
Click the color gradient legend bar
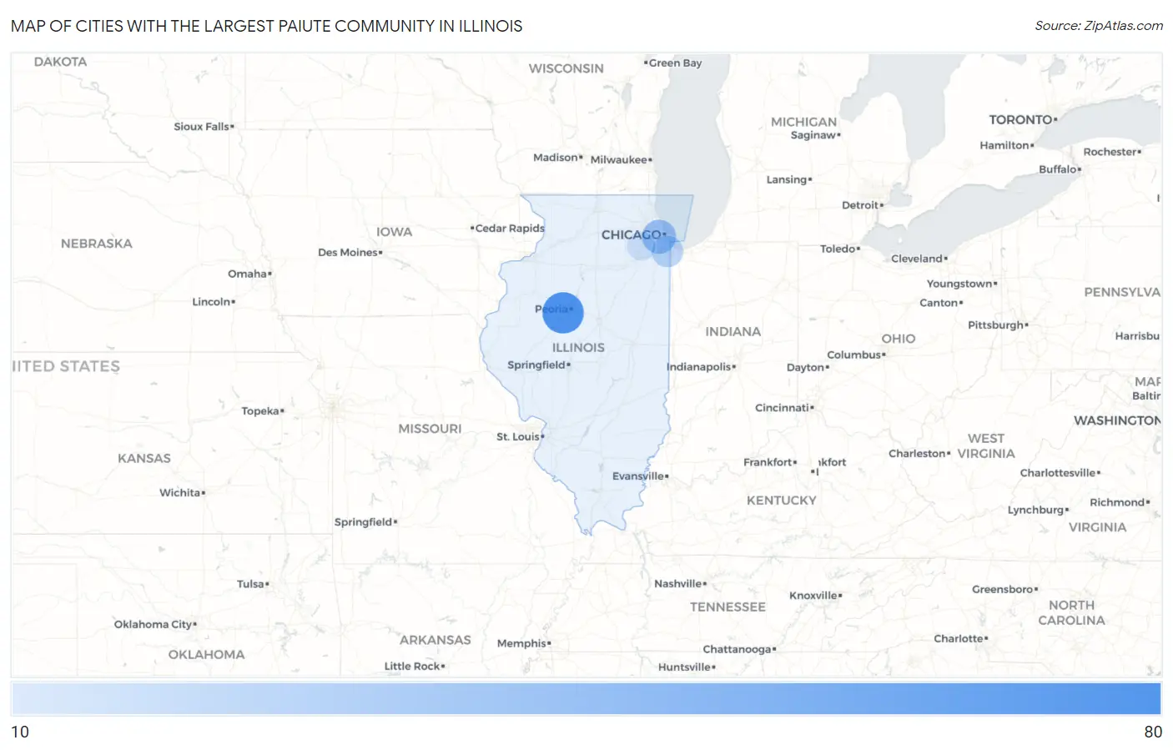586,698
